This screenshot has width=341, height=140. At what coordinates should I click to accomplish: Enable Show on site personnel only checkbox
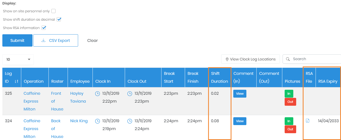(53, 11)
